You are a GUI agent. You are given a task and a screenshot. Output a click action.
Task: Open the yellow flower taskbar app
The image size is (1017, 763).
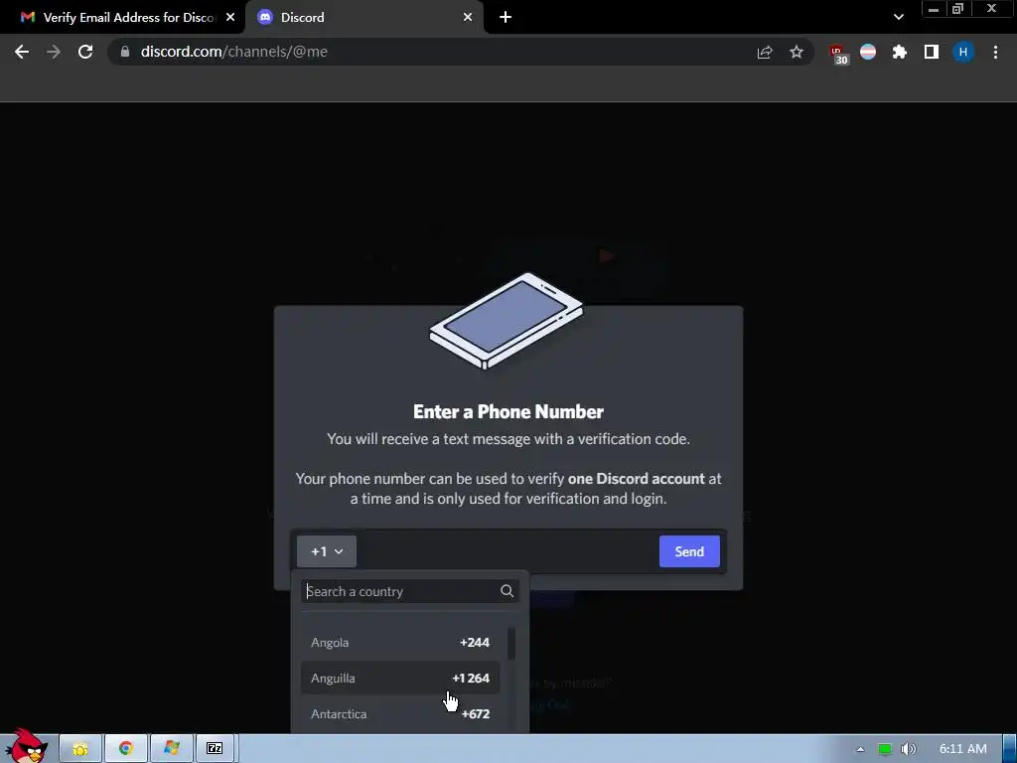pyautogui.click(x=80, y=749)
